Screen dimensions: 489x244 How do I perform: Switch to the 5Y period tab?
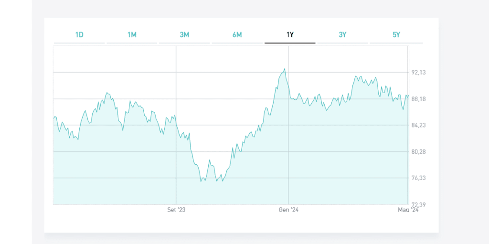click(x=396, y=35)
